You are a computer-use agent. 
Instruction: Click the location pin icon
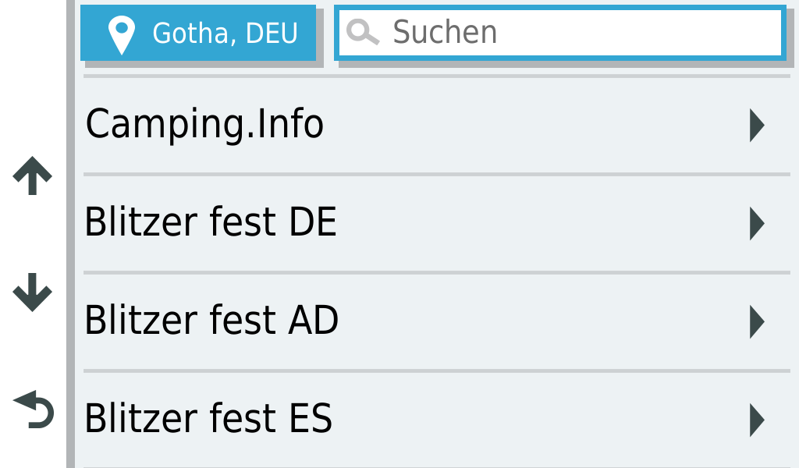coord(122,34)
